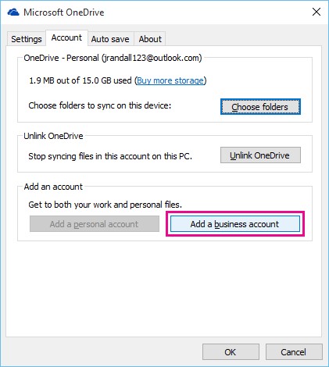
Task: Click Add a business account
Action: point(235,224)
